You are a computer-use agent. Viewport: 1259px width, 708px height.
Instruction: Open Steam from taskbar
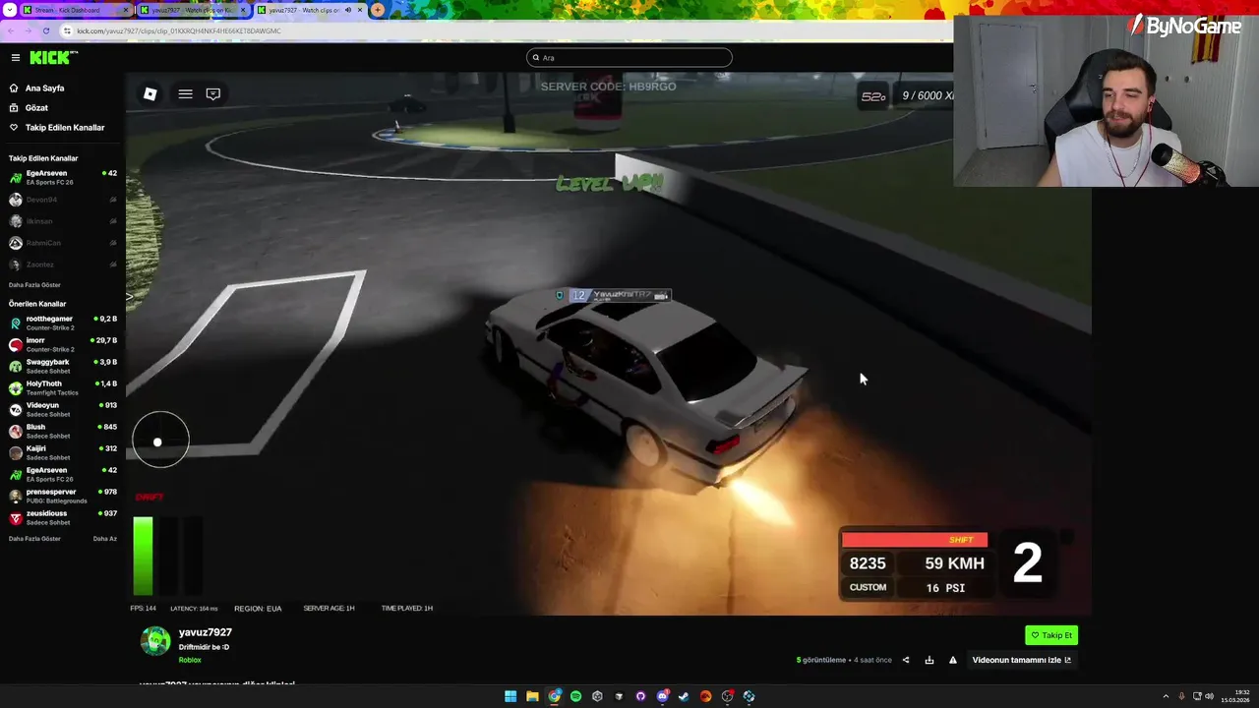[684, 696]
